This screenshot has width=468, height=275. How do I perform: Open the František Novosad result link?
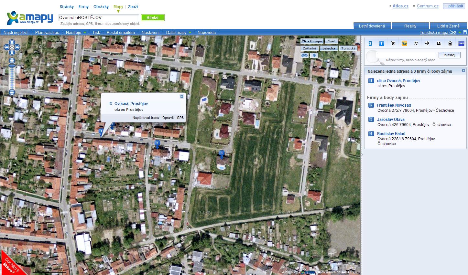[x=394, y=105]
